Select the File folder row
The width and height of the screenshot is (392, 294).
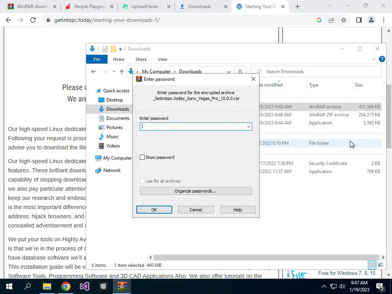(x=320, y=143)
